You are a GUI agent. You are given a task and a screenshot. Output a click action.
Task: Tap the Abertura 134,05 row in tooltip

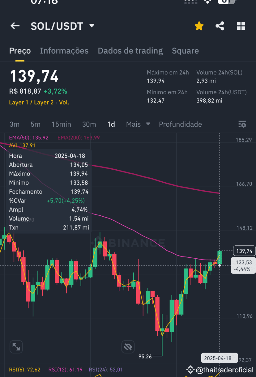[x=49, y=165]
